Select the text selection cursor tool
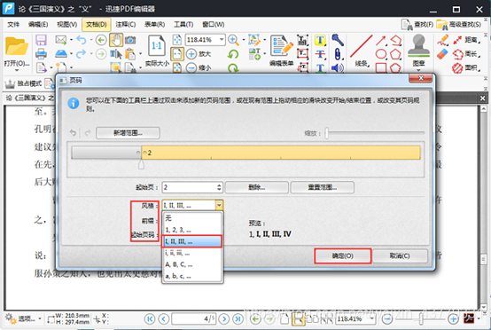Image resolution: width=491 pixels, height=330 pixels. coord(116,54)
